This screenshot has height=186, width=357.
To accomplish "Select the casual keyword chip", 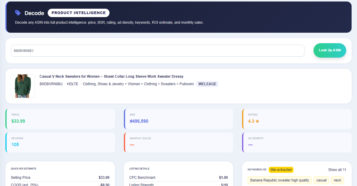I will [321, 180].
